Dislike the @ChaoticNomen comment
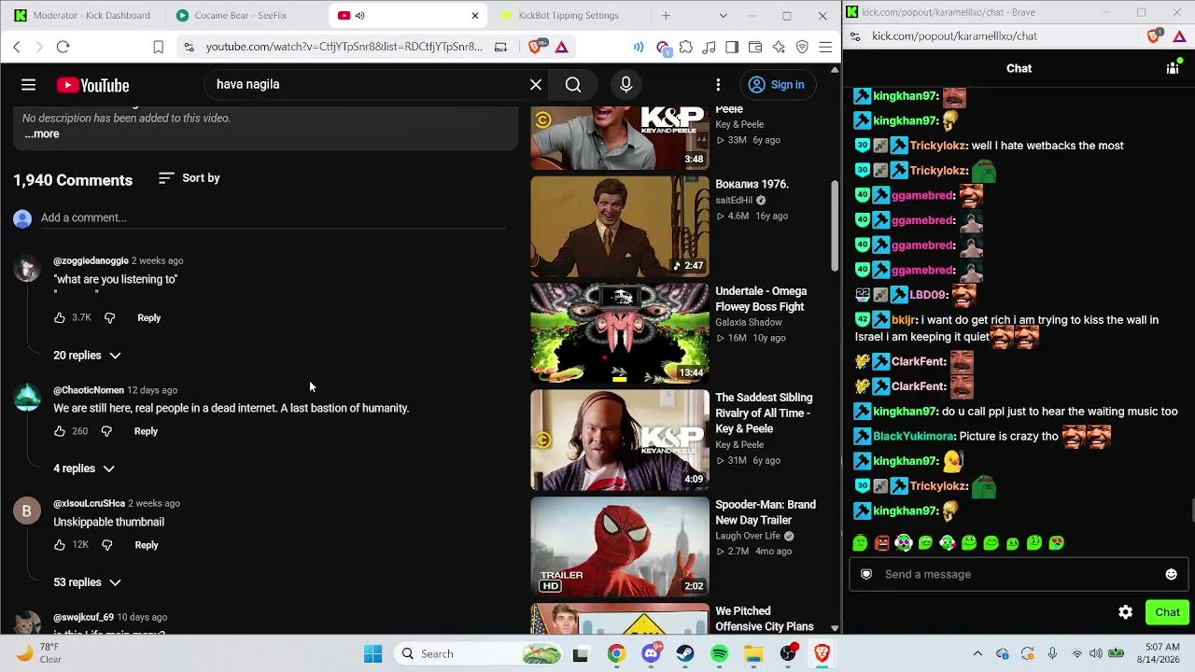This screenshot has width=1195, height=672. pyautogui.click(x=106, y=431)
